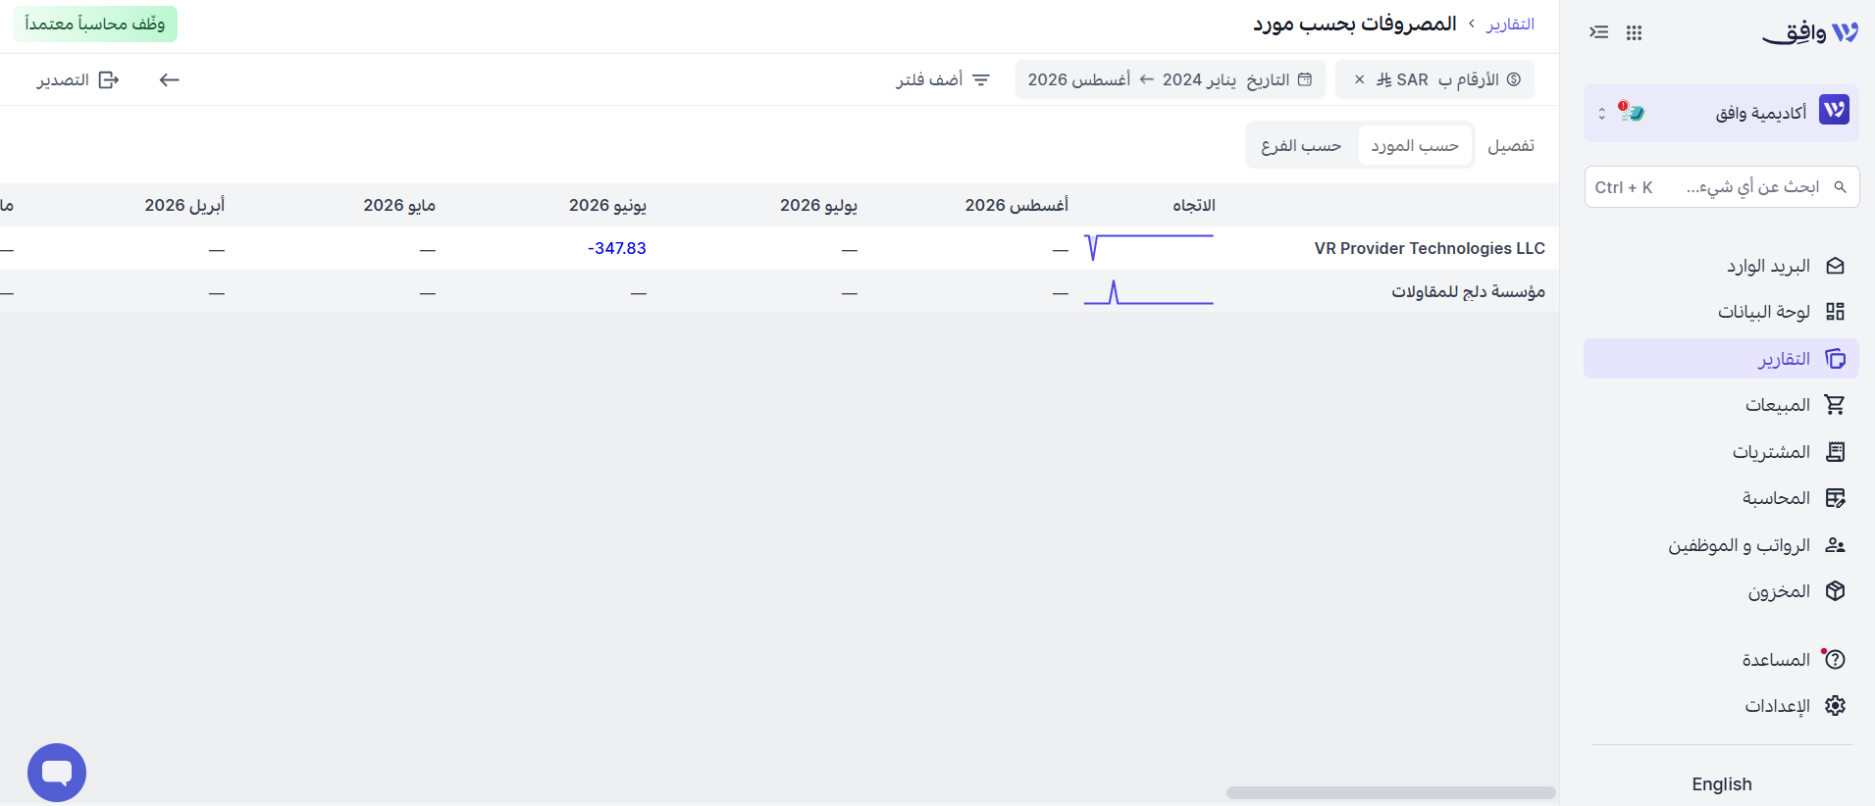Open the apps grid icon
1875x806 pixels.
[x=1634, y=32]
